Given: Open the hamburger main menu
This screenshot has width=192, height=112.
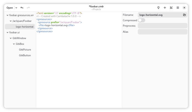Looking at the screenshot, I should point(178,8).
